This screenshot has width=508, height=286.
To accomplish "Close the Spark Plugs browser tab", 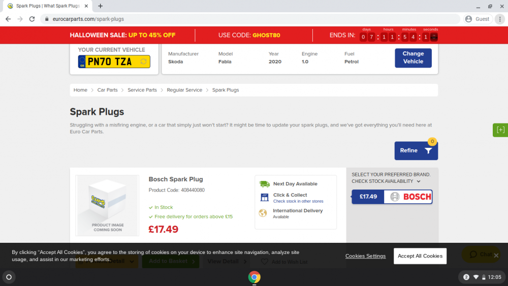I will tap(86, 6).
